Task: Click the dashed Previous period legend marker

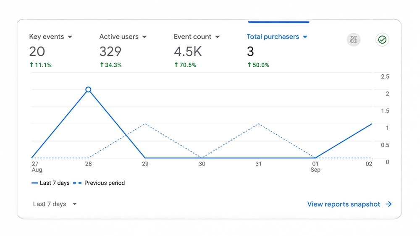Action: [77, 183]
